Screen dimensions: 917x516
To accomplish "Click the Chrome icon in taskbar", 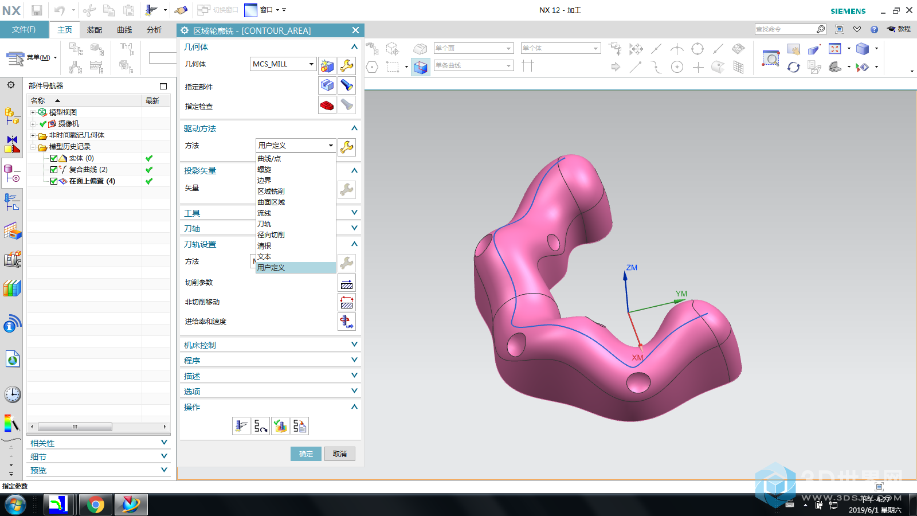I will pos(96,505).
